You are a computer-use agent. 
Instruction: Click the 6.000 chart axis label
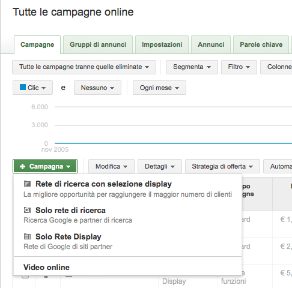tap(40, 107)
